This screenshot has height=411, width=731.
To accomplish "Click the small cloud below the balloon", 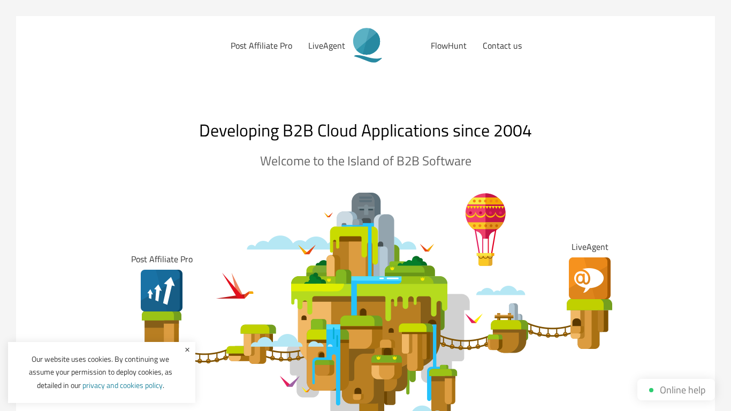I will coord(500,291).
